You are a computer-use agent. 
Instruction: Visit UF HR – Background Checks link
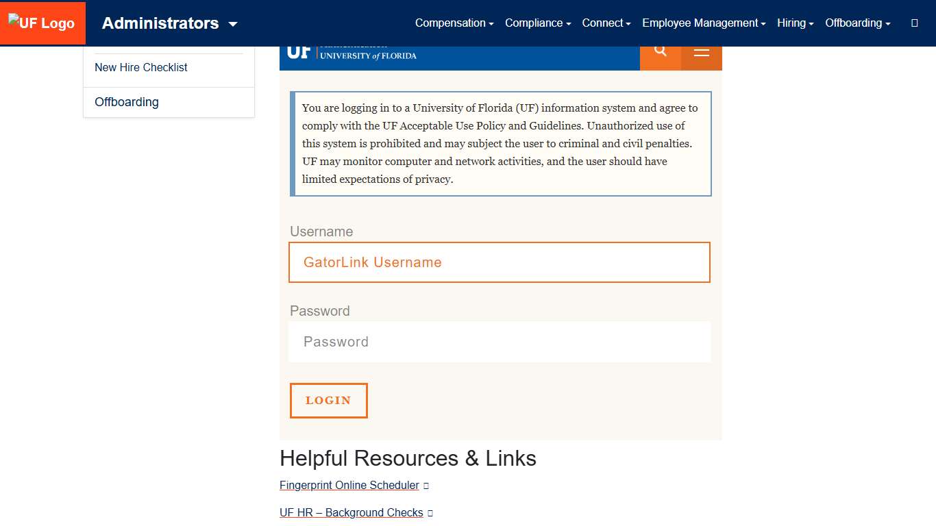click(352, 513)
